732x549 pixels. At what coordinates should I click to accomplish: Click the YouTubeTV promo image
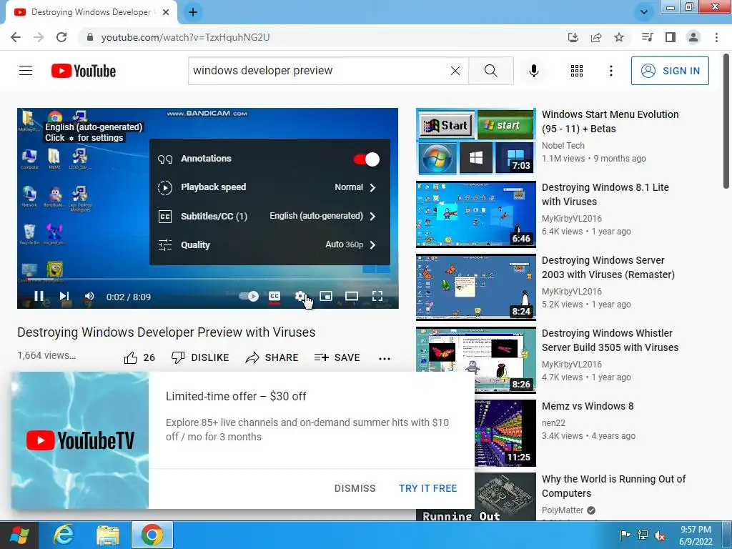coord(80,440)
